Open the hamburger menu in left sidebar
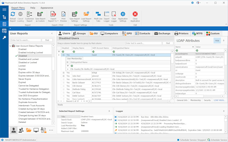The image size is (228, 142). 4,10
